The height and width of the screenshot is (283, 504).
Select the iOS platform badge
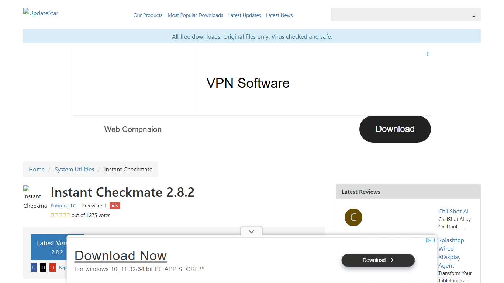click(115, 206)
